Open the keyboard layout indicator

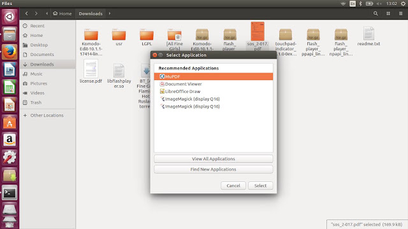[353, 4]
